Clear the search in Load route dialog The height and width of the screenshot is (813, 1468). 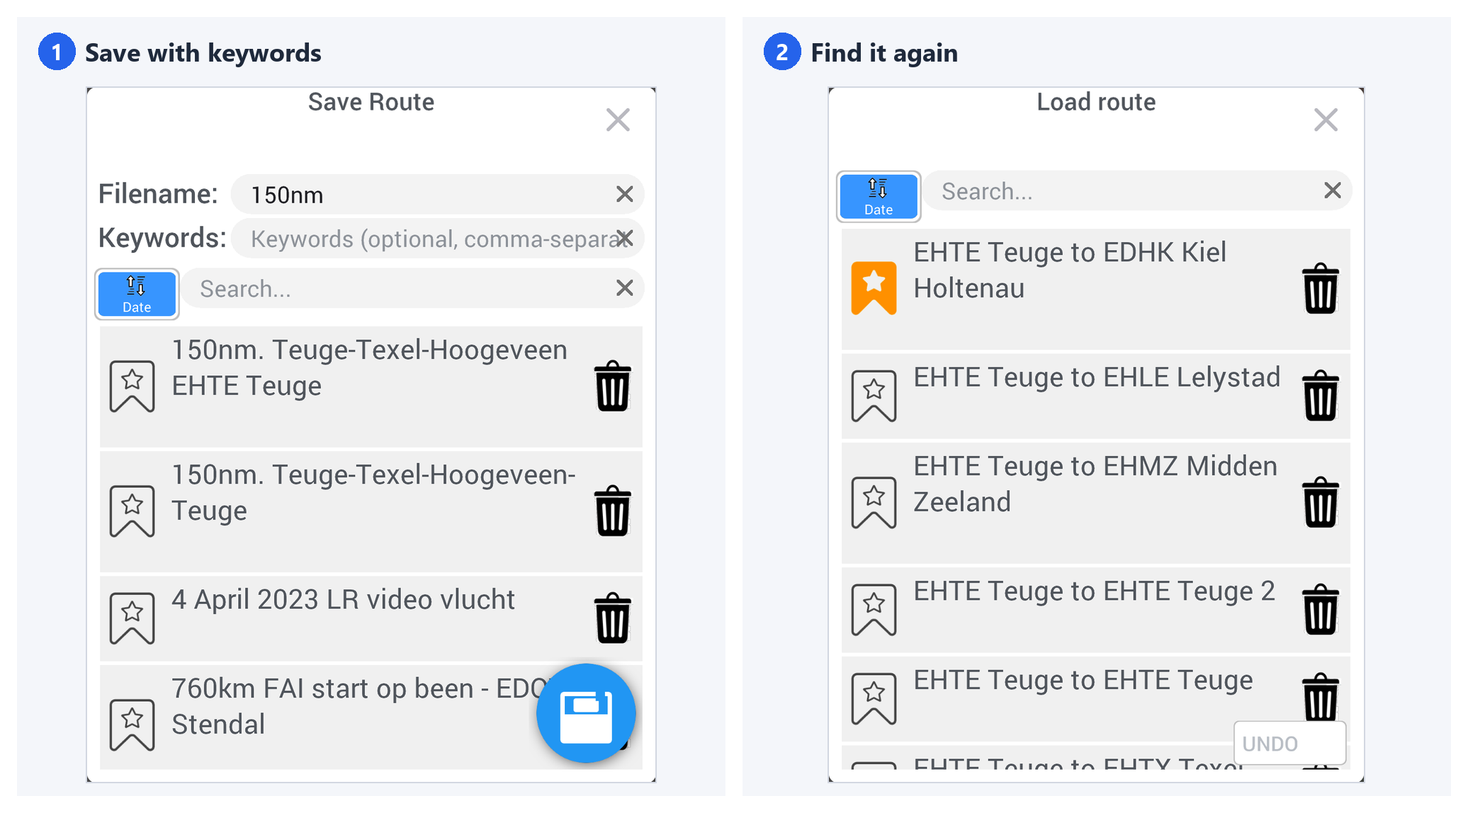pos(1332,190)
